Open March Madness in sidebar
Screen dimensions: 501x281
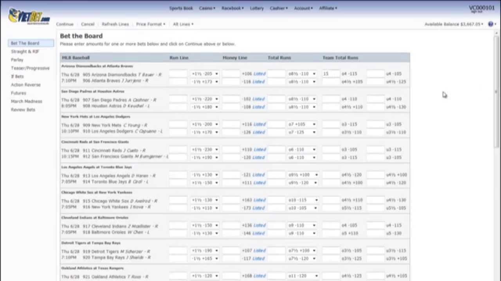click(x=27, y=101)
